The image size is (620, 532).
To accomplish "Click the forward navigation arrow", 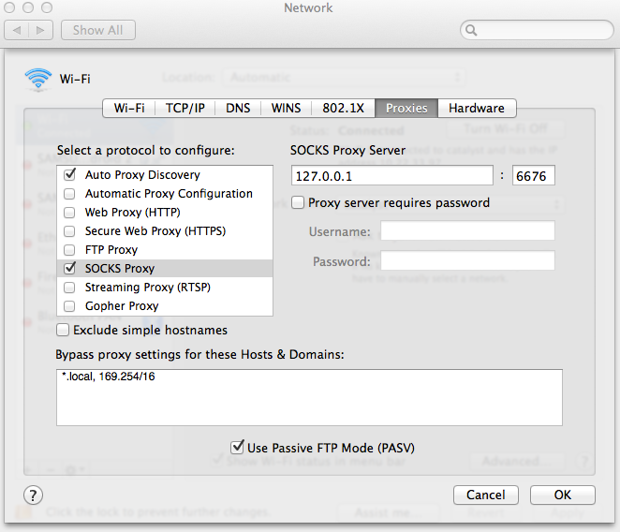I will (40, 30).
